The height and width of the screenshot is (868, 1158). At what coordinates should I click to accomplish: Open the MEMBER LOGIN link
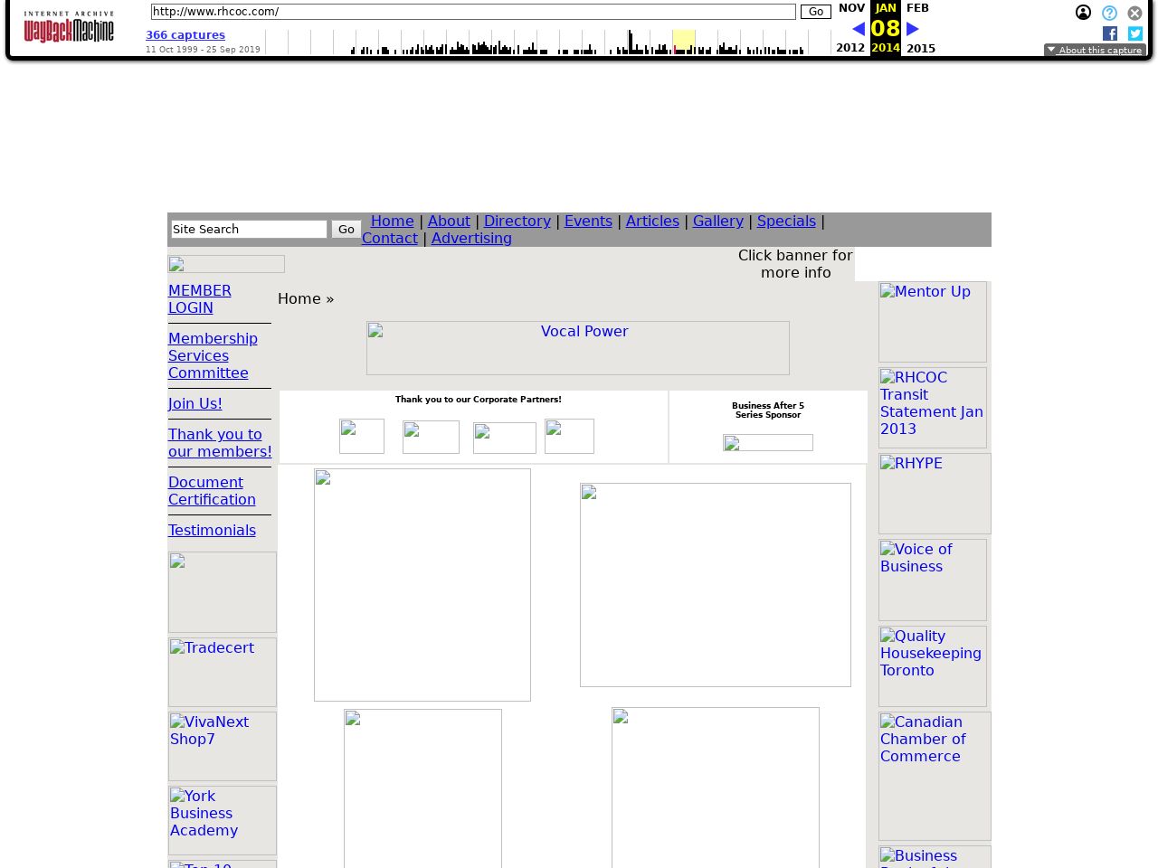click(x=199, y=299)
